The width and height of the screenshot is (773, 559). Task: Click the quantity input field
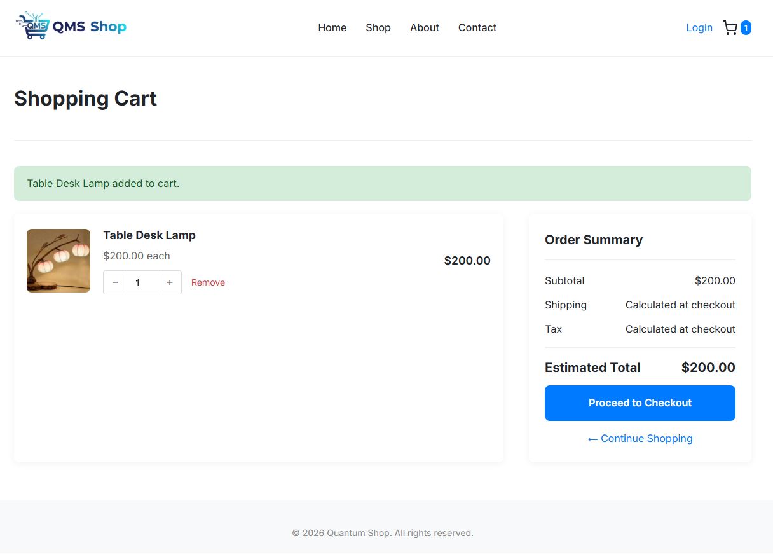click(x=142, y=282)
